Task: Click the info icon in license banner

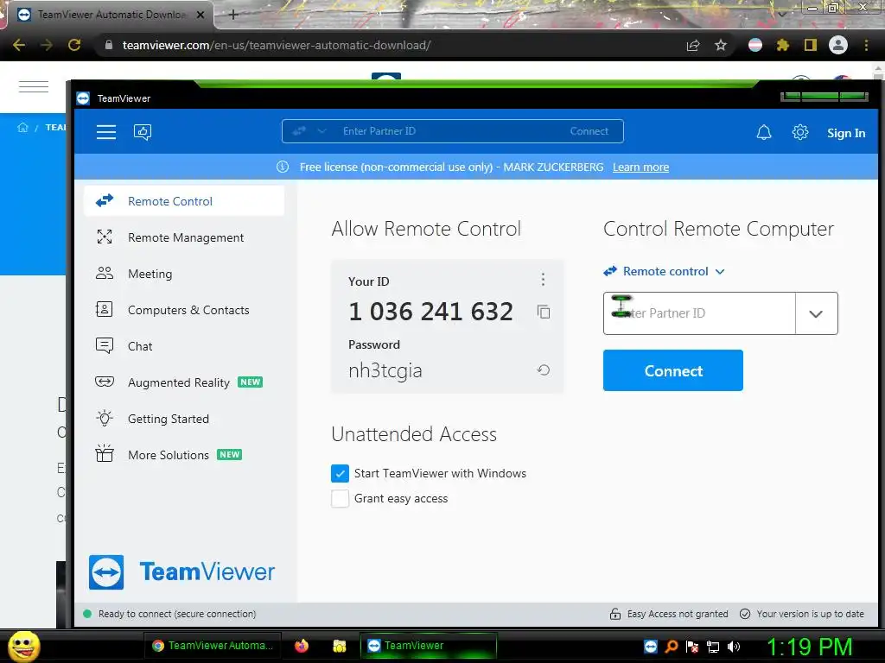Action: [x=283, y=167]
